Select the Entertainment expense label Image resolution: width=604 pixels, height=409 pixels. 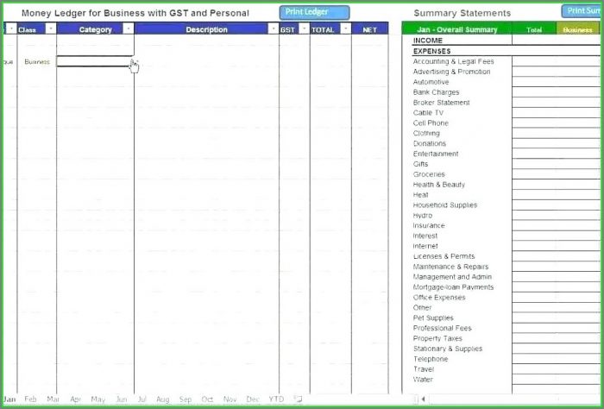(x=436, y=154)
